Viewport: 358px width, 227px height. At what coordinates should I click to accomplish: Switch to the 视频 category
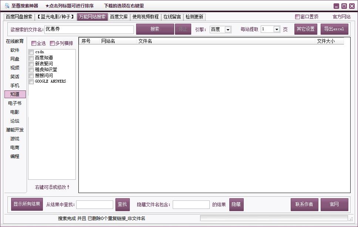[x=15, y=68]
